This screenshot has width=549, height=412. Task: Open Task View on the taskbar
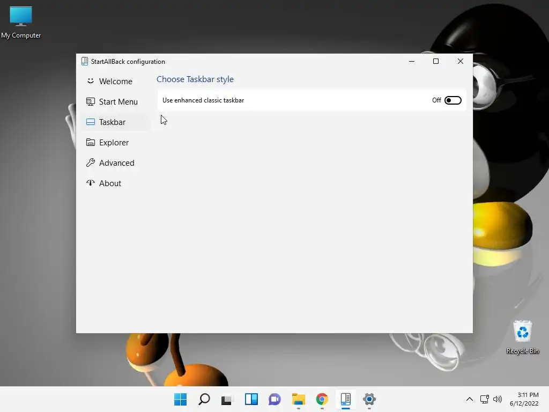227,399
